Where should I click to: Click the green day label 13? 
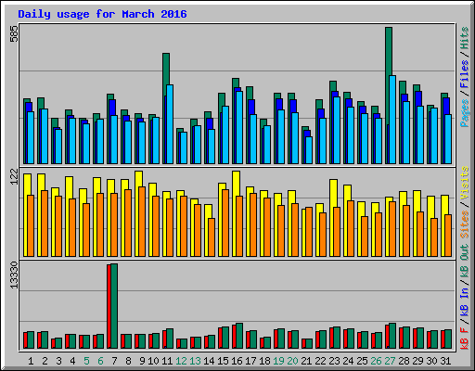195,361
